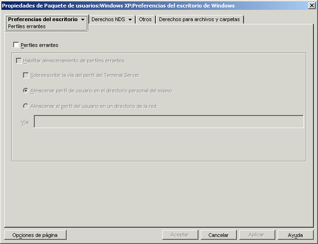Click the Vía path input field
Screen dimensions: 318x244
coord(169,122)
